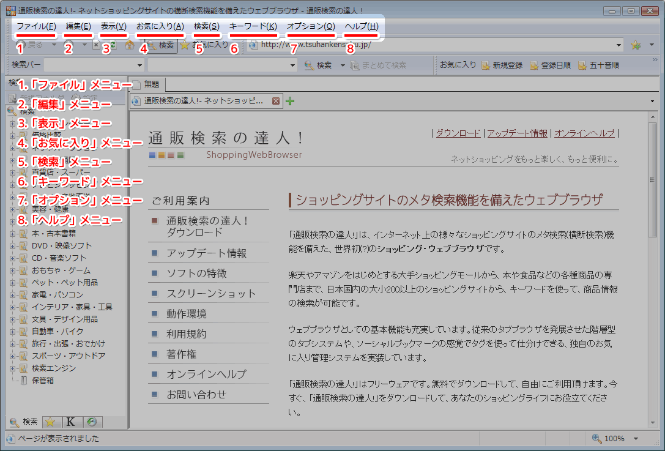Open 利用規約 in the side navigation
The image size is (665, 451).
pyautogui.click(x=186, y=334)
